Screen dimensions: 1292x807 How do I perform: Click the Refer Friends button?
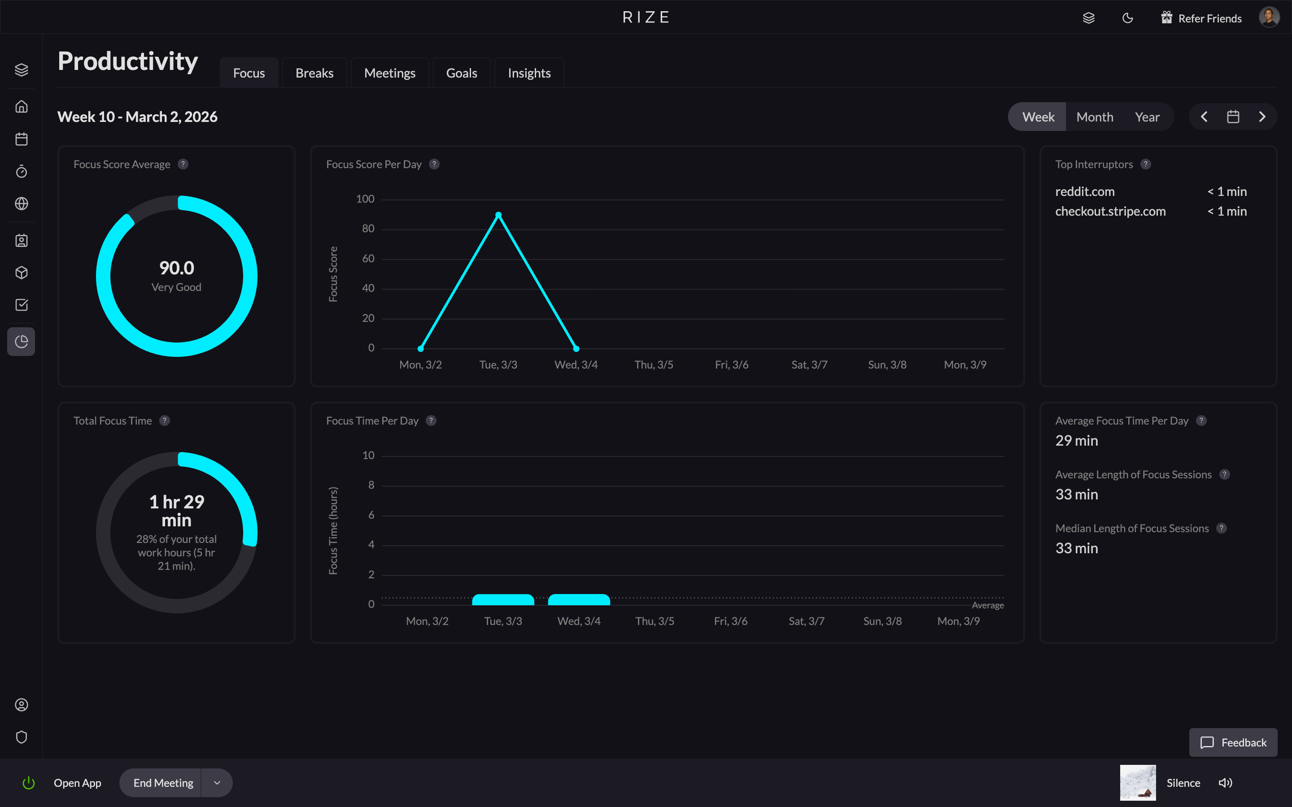point(1201,17)
